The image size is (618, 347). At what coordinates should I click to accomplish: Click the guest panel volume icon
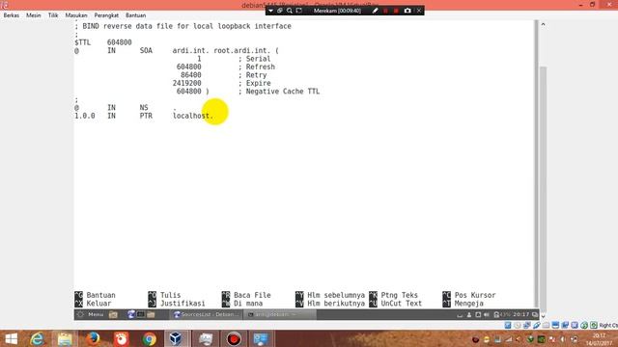click(487, 314)
